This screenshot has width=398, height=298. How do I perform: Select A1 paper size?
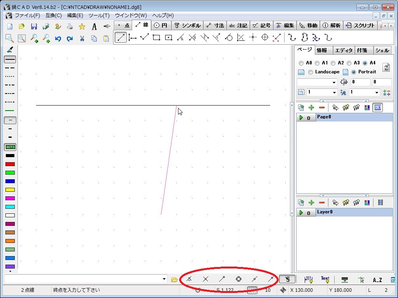[317, 63]
